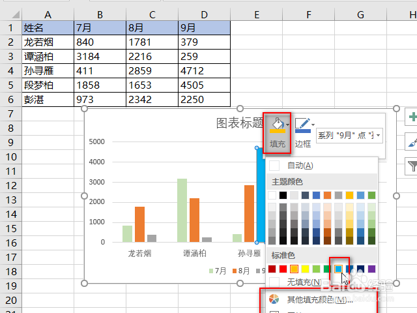Image resolution: width=417 pixels, height=313 pixels.
Task: Select column F header
Action: pyautogui.click(x=308, y=14)
